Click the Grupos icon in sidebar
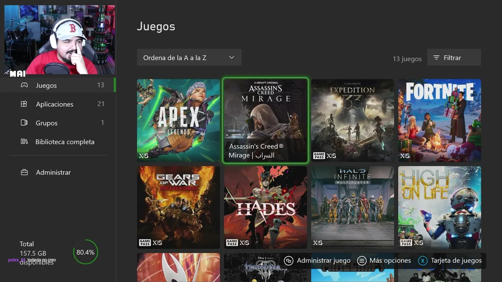This screenshot has height=282, width=502. (x=24, y=123)
